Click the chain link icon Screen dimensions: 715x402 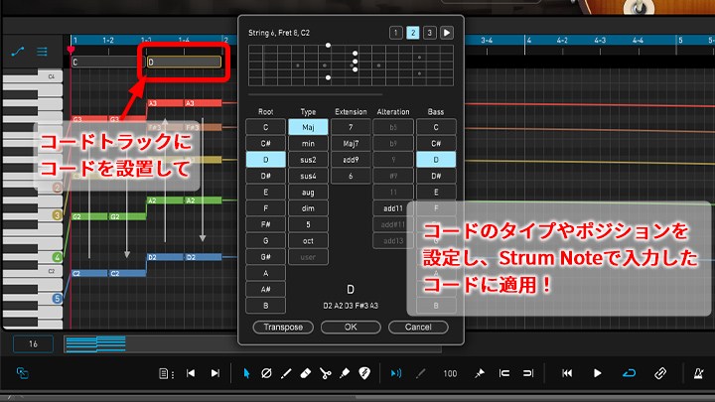660,373
